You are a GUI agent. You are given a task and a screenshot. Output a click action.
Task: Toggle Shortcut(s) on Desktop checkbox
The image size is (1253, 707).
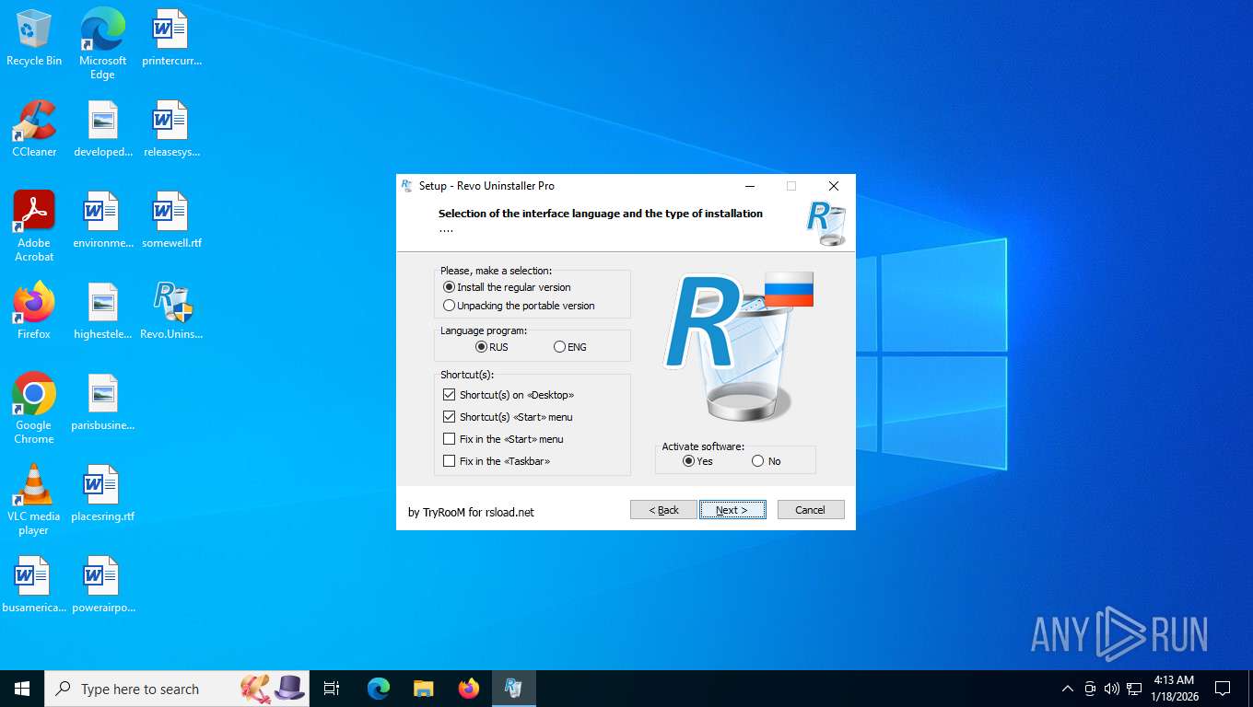(509, 395)
